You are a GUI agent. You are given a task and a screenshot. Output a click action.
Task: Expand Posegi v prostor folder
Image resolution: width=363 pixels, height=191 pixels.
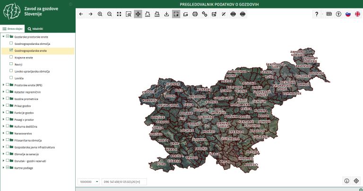pos(3,119)
